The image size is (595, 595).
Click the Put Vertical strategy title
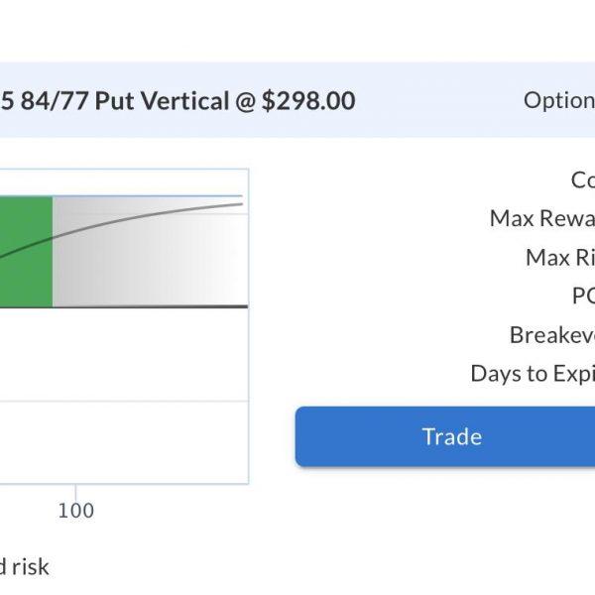178,101
